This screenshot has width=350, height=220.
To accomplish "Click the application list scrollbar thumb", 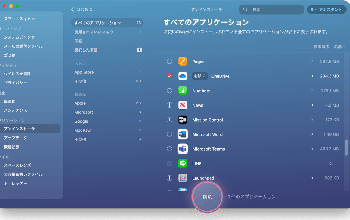I will [346, 147].
